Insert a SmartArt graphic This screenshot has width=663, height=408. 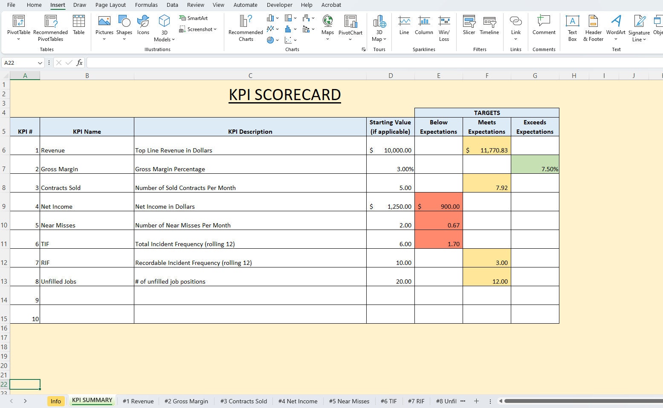(x=194, y=18)
